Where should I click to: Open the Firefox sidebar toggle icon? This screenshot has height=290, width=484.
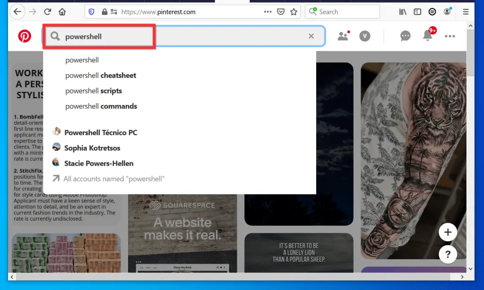pyautogui.click(x=417, y=11)
